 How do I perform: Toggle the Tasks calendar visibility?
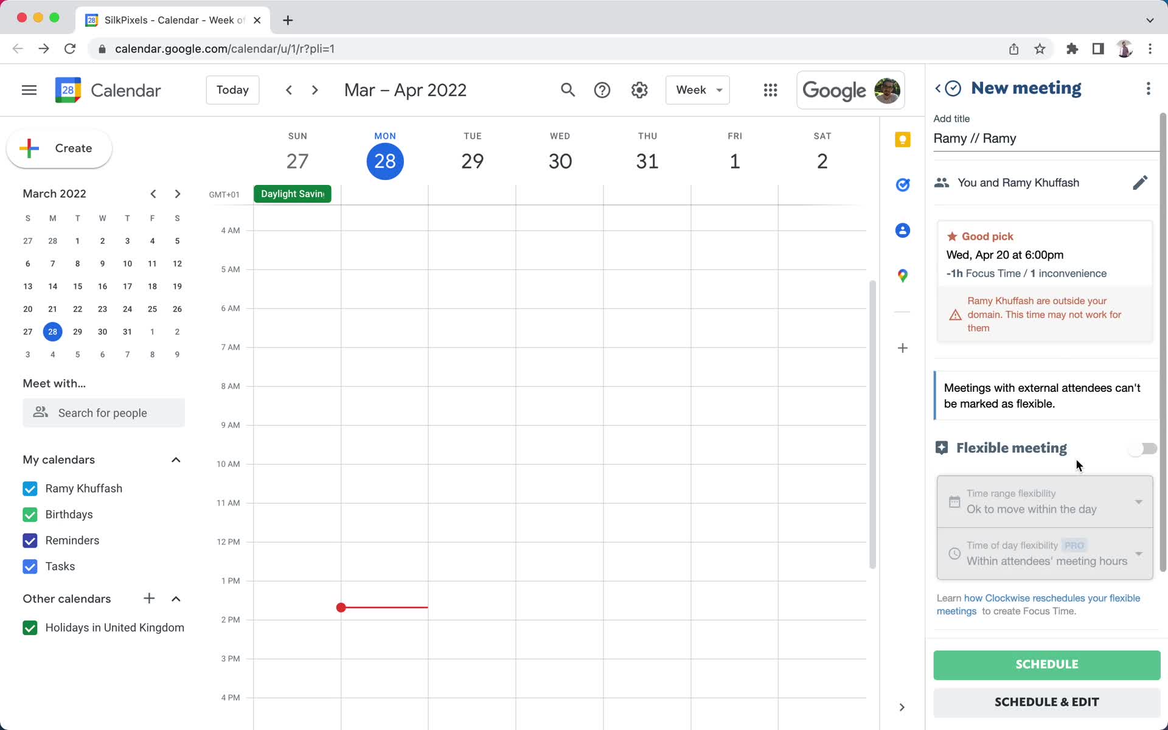[30, 566]
